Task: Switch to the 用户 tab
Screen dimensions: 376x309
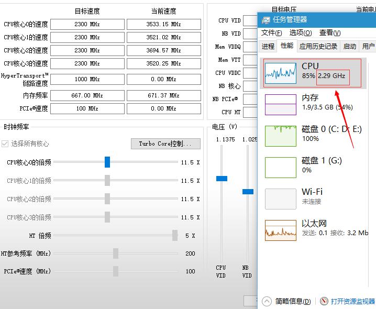Action: point(368,46)
